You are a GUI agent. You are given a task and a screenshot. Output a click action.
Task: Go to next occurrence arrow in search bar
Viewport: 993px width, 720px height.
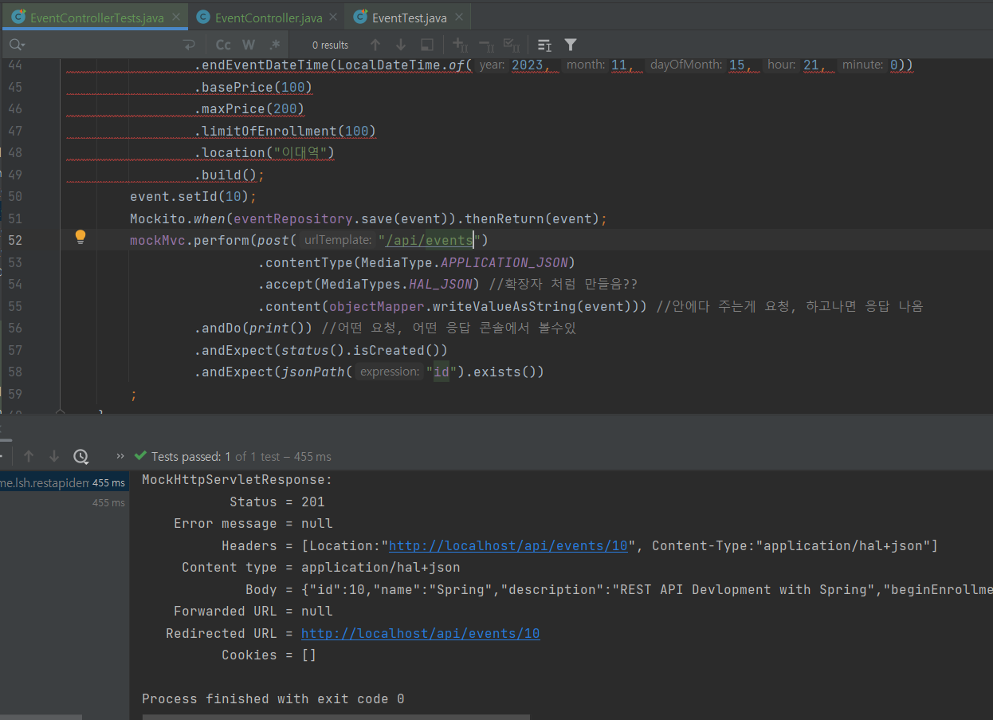pyautogui.click(x=401, y=45)
